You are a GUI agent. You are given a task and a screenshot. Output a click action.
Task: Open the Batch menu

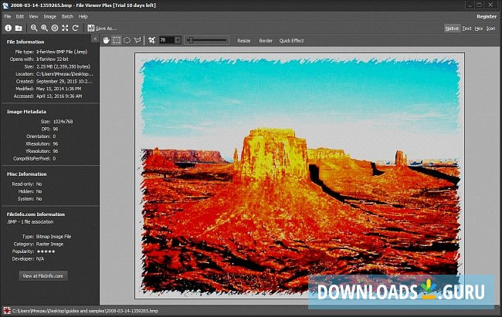67,17
